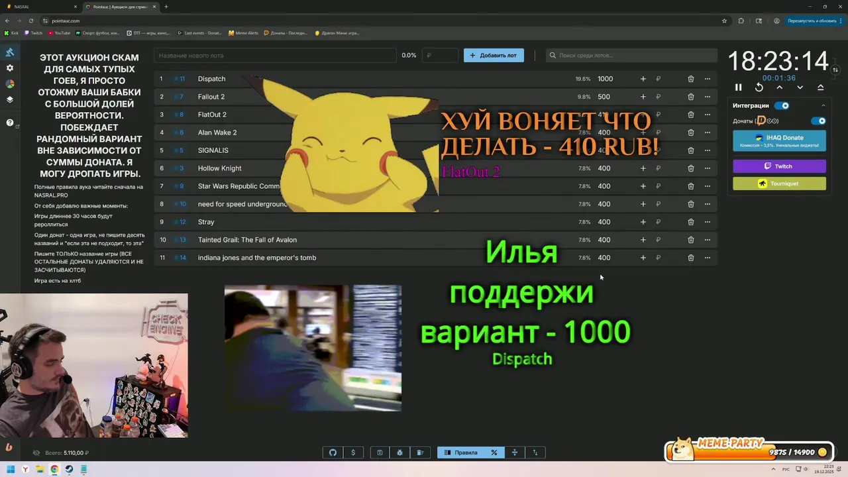Open the IHAQ Donate integration
848x477 pixels.
779,140
